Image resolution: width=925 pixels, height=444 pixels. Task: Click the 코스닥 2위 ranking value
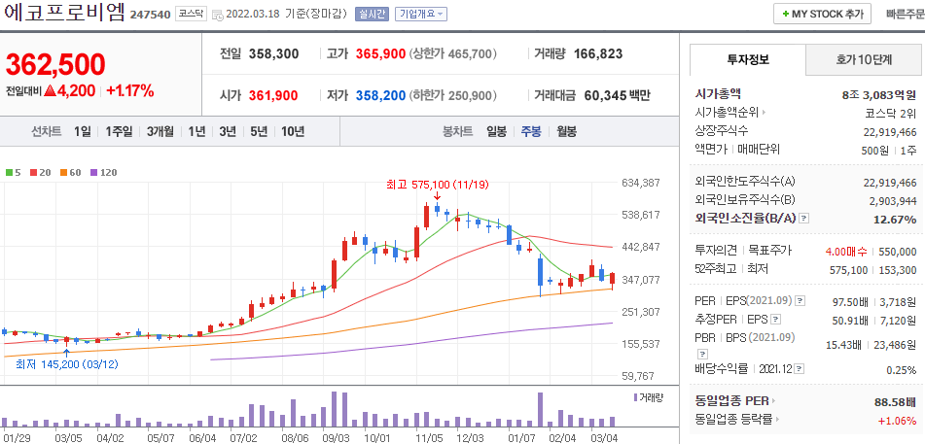pyautogui.click(x=893, y=112)
